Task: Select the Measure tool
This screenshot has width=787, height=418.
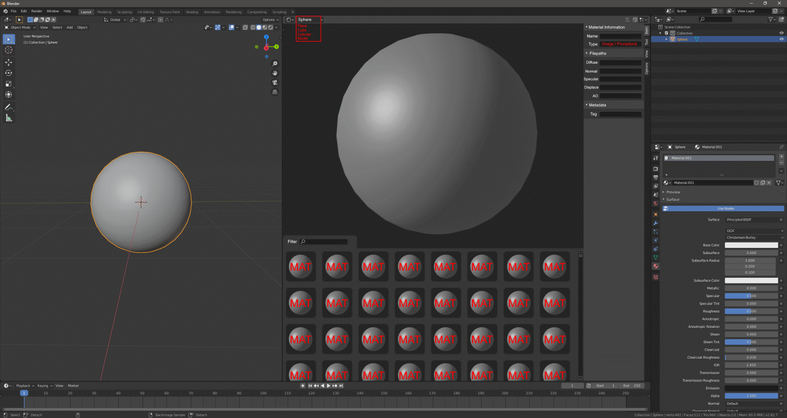Action: [x=8, y=118]
